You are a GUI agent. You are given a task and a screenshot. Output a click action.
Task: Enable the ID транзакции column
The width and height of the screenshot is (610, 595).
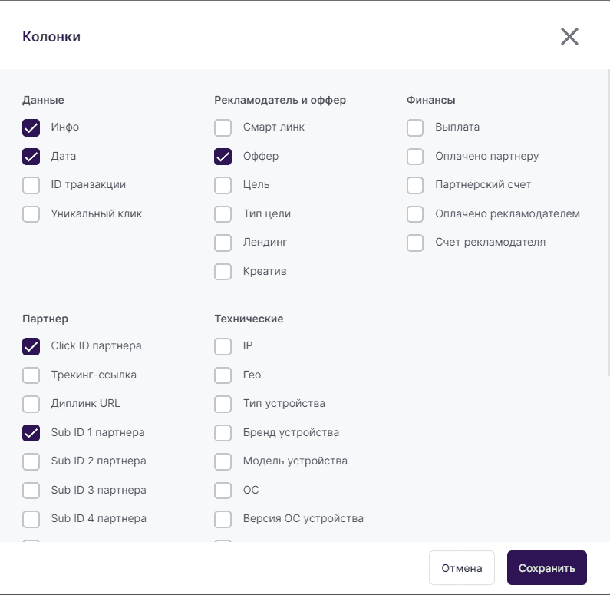(31, 185)
